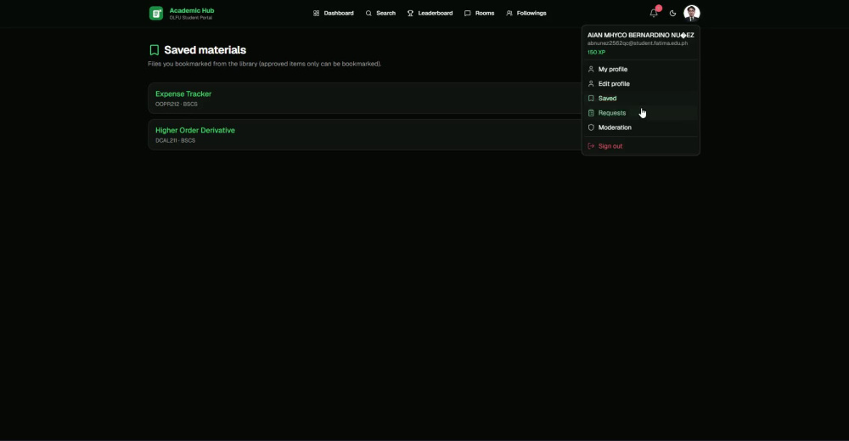This screenshot has height=441, width=849.
Task: Click the Academic Hub title text
Action: pos(192,10)
